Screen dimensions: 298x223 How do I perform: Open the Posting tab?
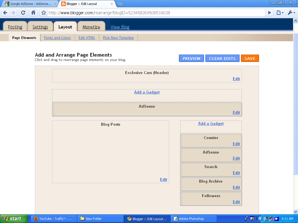click(x=15, y=27)
